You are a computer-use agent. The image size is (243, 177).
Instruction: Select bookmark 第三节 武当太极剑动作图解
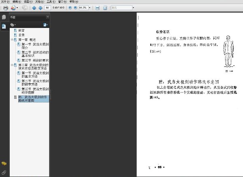[35, 91]
